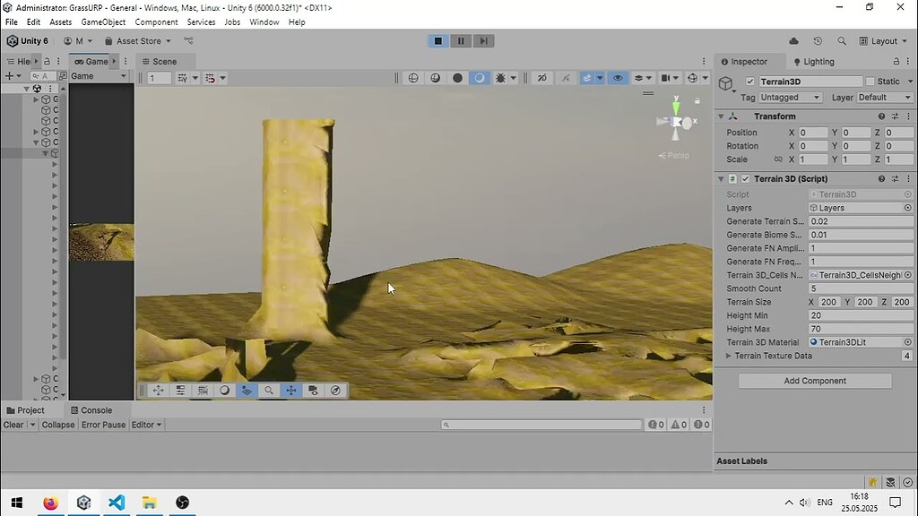Screen dimensions: 918x516
Task: Toggle the scene visibility eye icon
Action: (x=618, y=78)
